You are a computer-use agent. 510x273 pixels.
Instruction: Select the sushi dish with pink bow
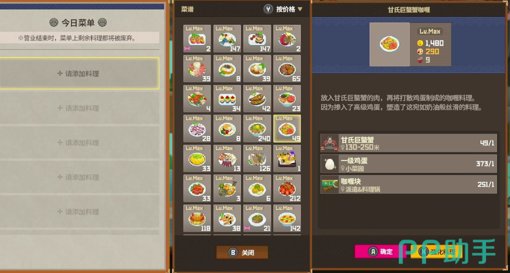pos(197,39)
